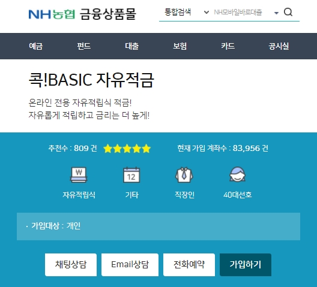The image size is (317, 287).
Task: Click the 직장인 shirt and tie icon
Action: pos(184,175)
